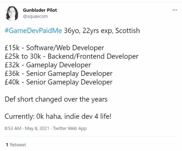Click the Gunblader Pilot profile avatar
The width and height of the screenshot is (182, 151).
(x=12, y=13)
